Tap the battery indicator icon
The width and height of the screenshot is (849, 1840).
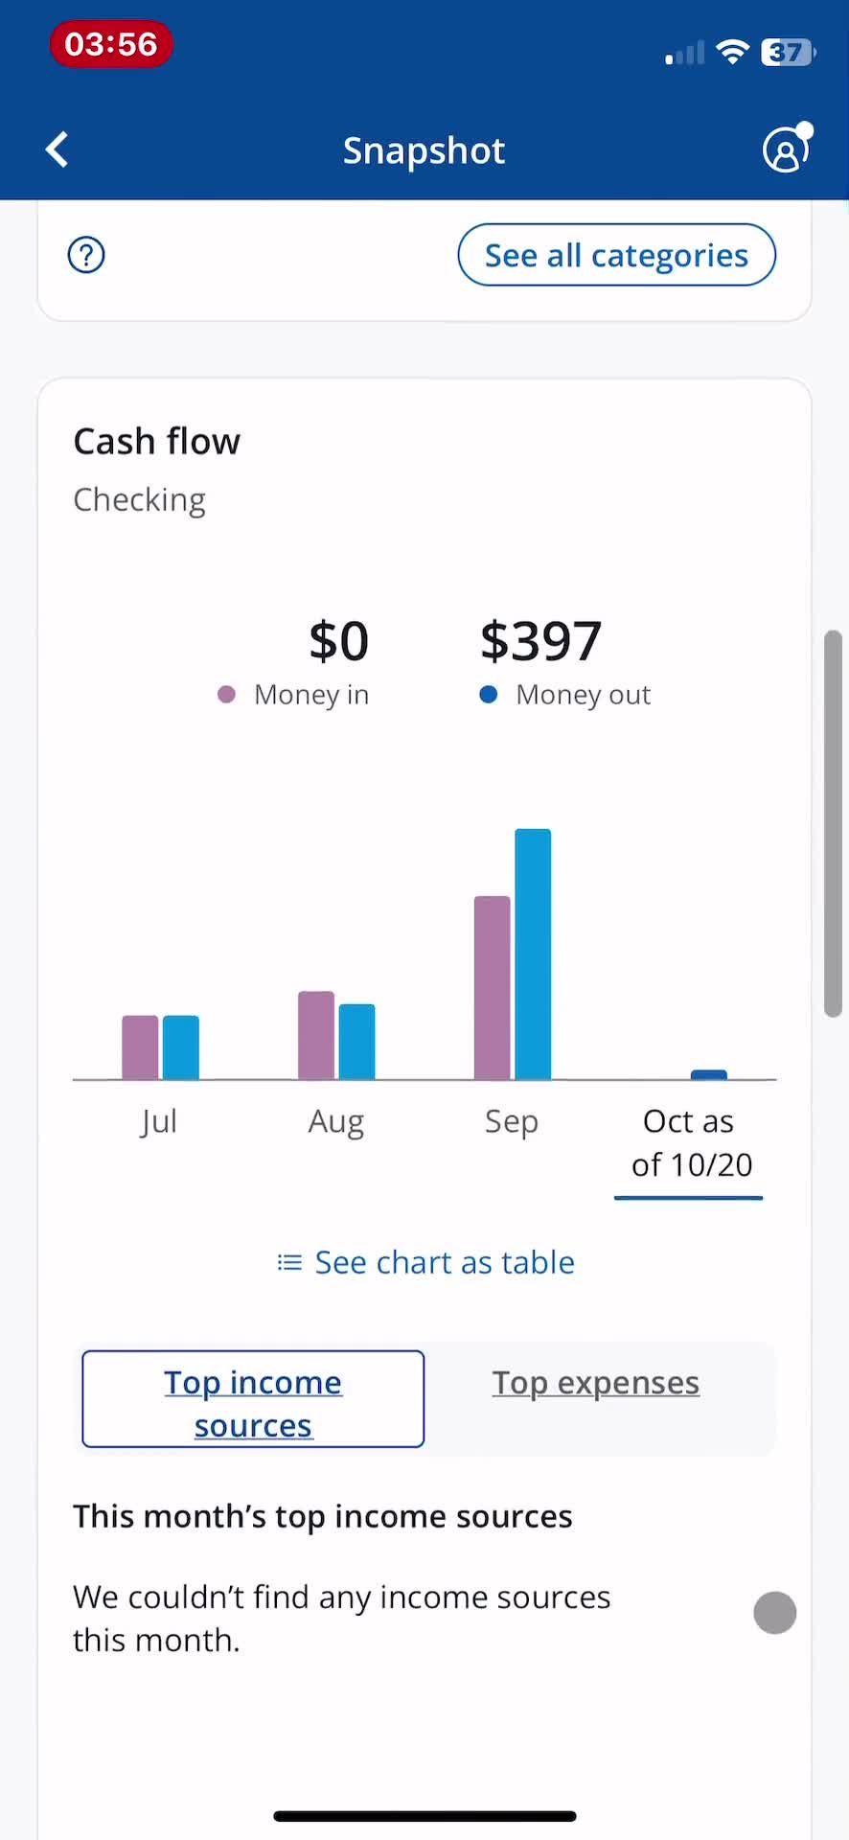[787, 53]
